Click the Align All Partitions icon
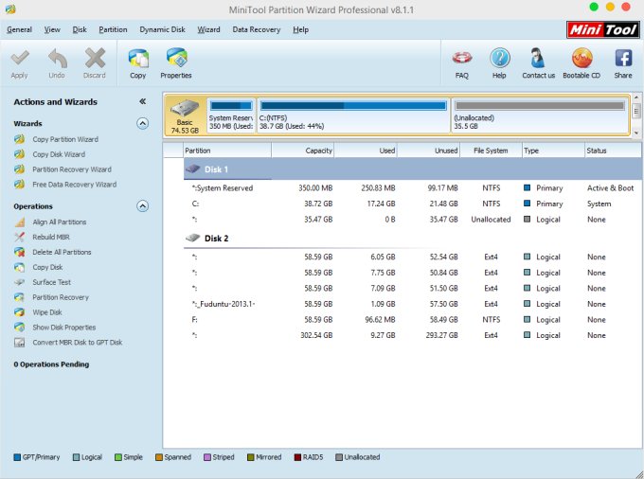Image resolution: width=644 pixels, height=479 pixels. [x=19, y=222]
